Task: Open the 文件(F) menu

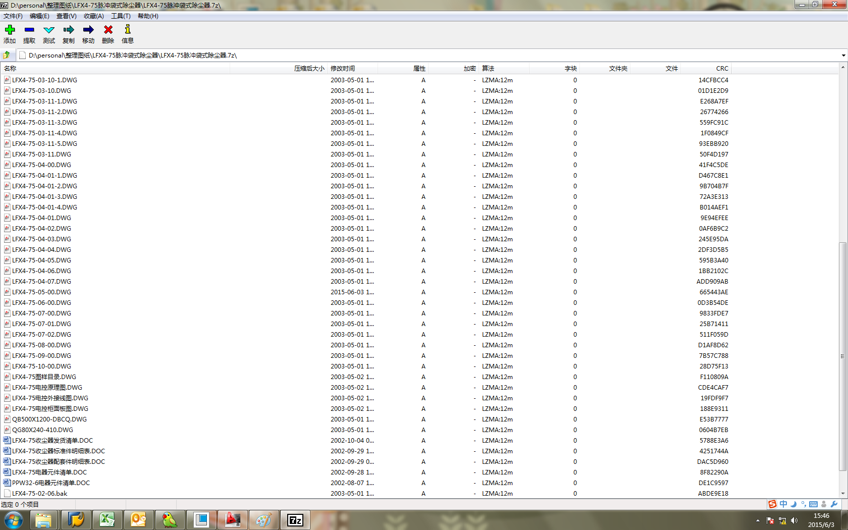Action: (13, 16)
